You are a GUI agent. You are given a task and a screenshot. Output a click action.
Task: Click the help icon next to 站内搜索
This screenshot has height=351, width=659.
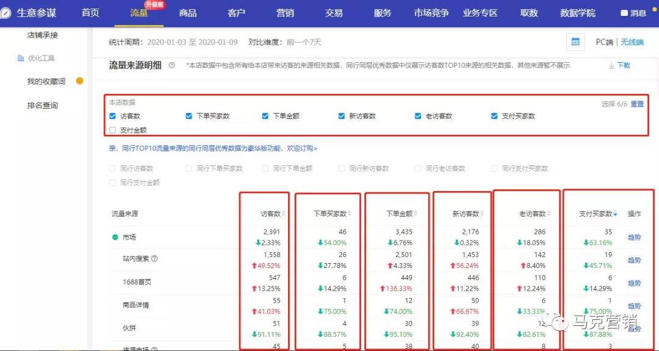point(154,259)
